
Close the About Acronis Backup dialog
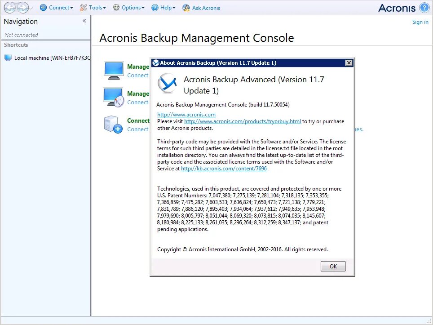pos(349,63)
